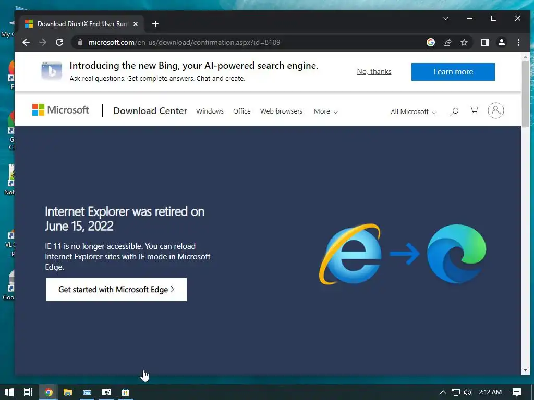Open the Web browsers menu item
The width and height of the screenshot is (534, 400).
(x=281, y=111)
